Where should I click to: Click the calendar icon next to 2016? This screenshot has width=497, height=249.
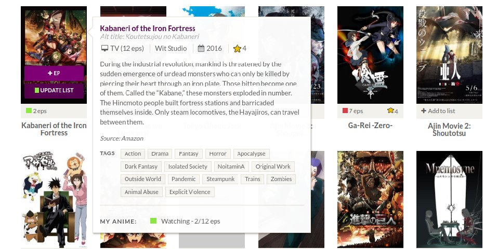201,48
